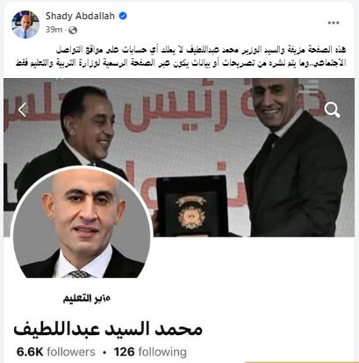The height and width of the screenshot is (363, 359).
Task: Click the globe public audience icon
Action: pyautogui.click(x=73, y=30)
